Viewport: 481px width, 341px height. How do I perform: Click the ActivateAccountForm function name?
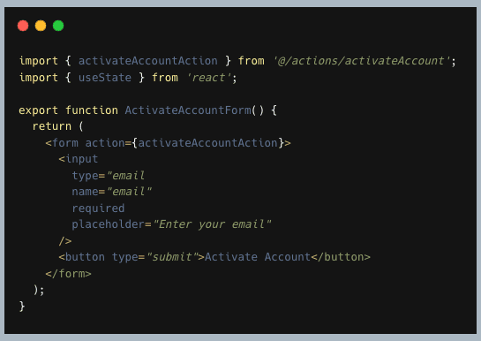188,110
